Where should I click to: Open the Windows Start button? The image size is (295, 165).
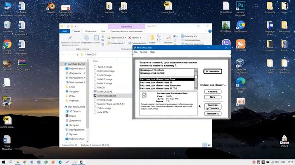3,162
